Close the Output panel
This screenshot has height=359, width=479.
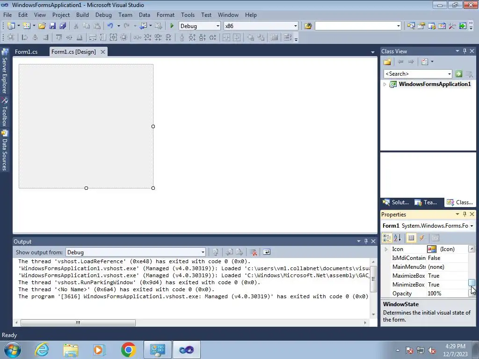(x=373, y=242)
